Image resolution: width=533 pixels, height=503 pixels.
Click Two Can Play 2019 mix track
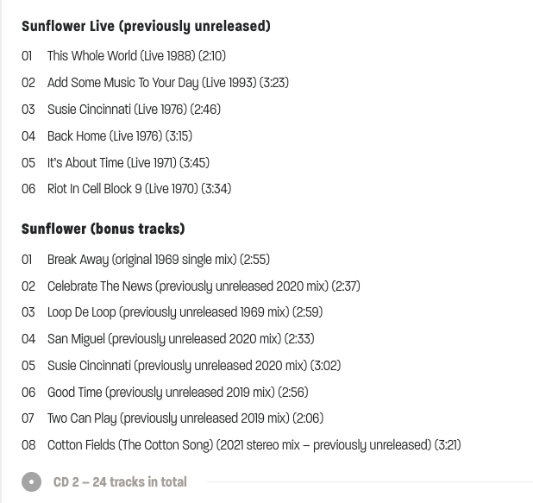pos(185,418)
